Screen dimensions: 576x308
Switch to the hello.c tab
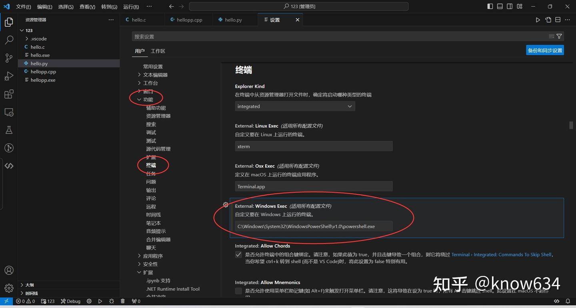[142, 20]
